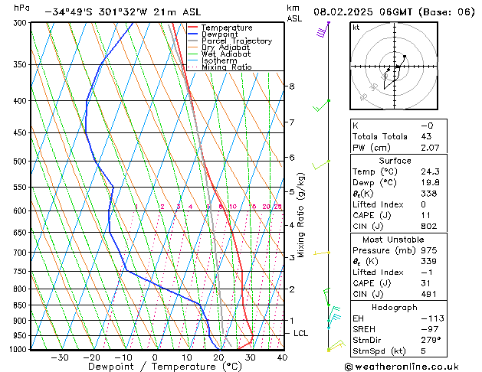This screenshot has height=372, width=482.
Task: Click the Dewpoint legend entry
Action: pos(218,34)
